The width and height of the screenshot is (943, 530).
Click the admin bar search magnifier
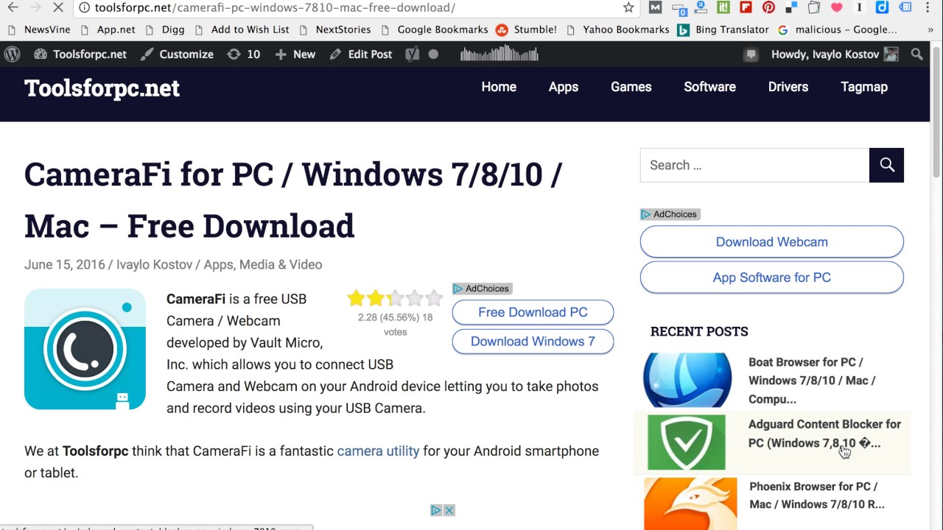(916, 54)
